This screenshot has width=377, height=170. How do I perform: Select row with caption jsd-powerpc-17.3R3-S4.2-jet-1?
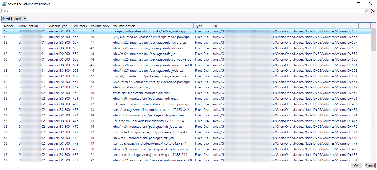click(186, 143)
